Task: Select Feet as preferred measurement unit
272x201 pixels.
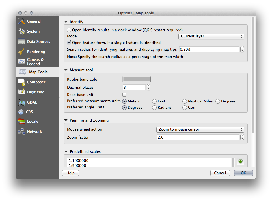Action: tap(154, 101)
